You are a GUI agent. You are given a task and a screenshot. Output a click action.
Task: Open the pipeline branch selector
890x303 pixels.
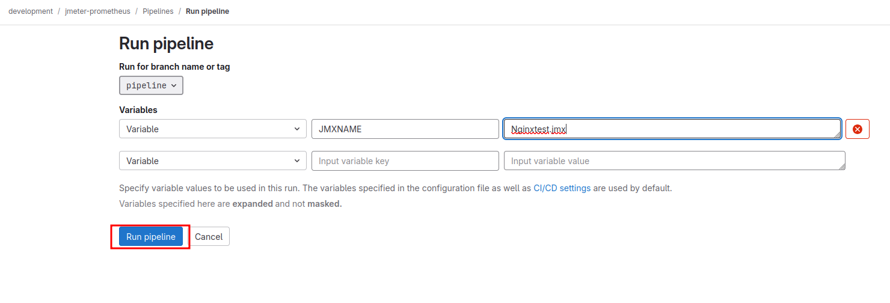coord(151,85)
